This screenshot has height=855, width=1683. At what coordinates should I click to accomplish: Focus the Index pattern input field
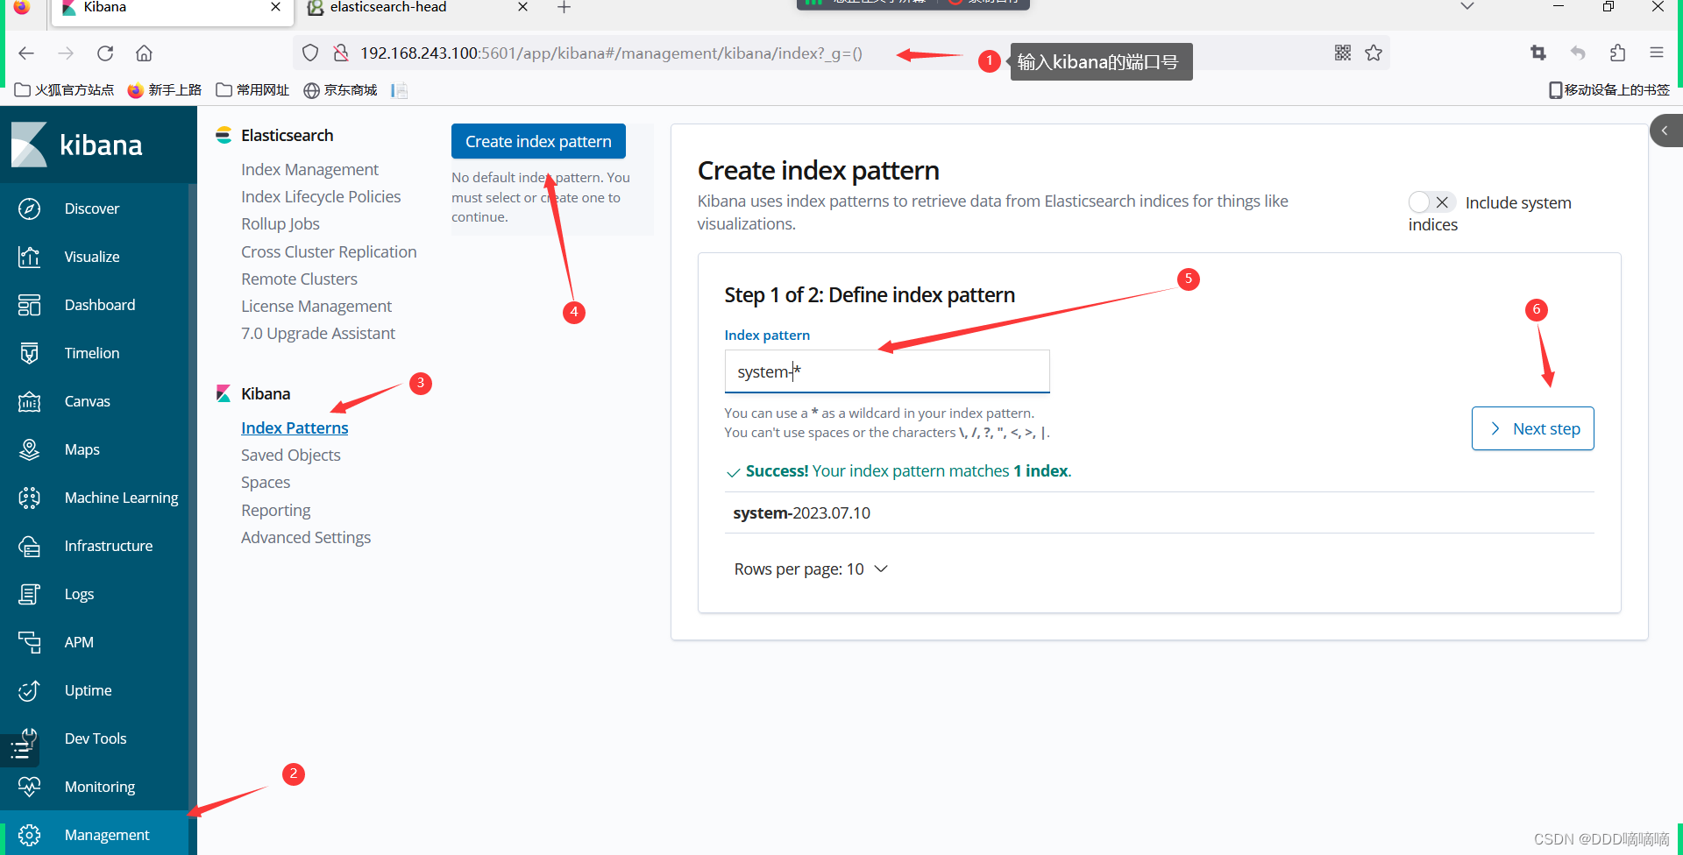[887, 371]
